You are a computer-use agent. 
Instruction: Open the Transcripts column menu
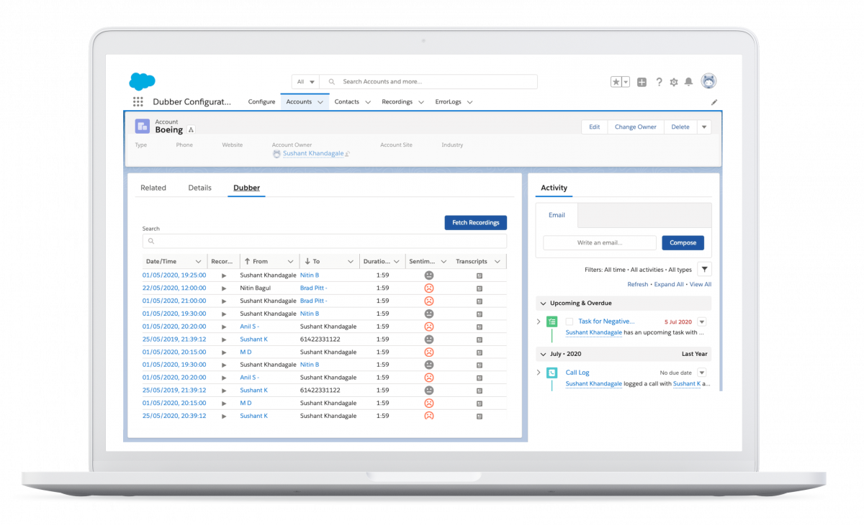[499, 262]
